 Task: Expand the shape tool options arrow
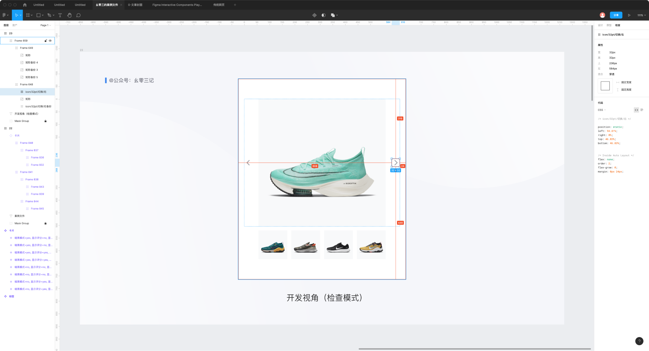coord(43,15)
